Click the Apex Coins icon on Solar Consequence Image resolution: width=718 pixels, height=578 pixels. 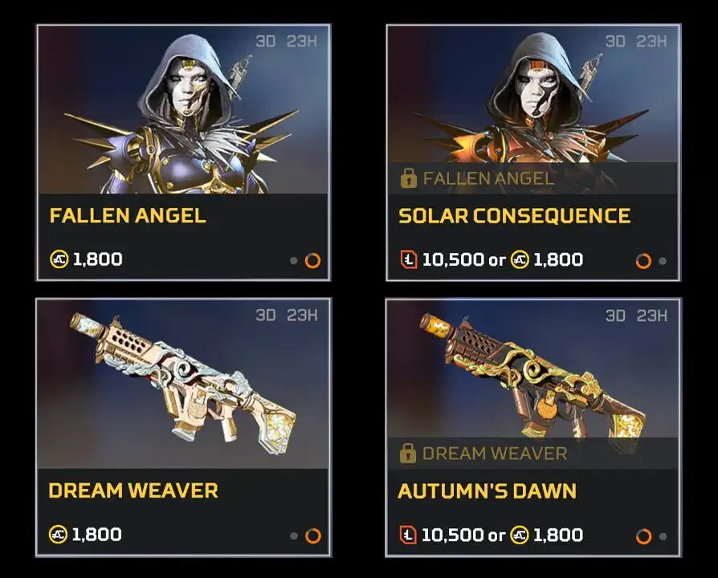[520, 259]
